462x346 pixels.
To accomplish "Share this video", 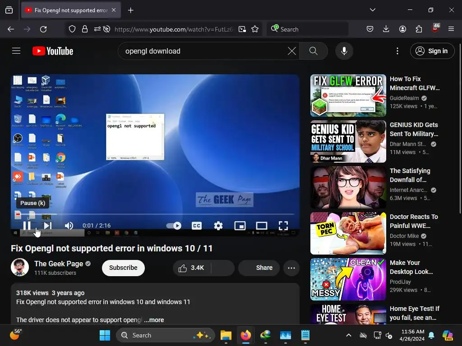I will (x=259, y=268).
